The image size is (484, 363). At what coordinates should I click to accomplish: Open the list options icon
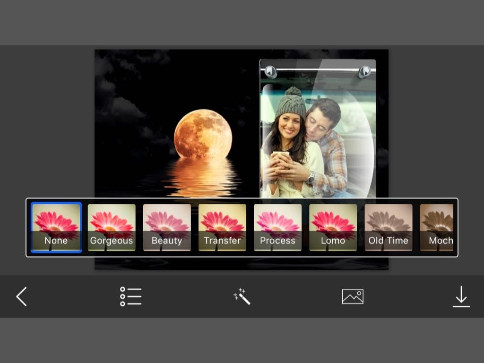pyautogui.click(x=130, y=297)
